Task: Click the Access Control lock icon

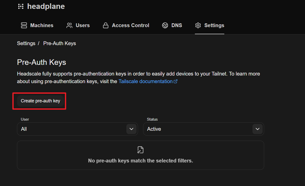Action: 106,25
